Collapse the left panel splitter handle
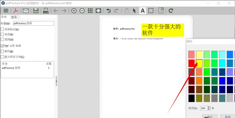 56,81
